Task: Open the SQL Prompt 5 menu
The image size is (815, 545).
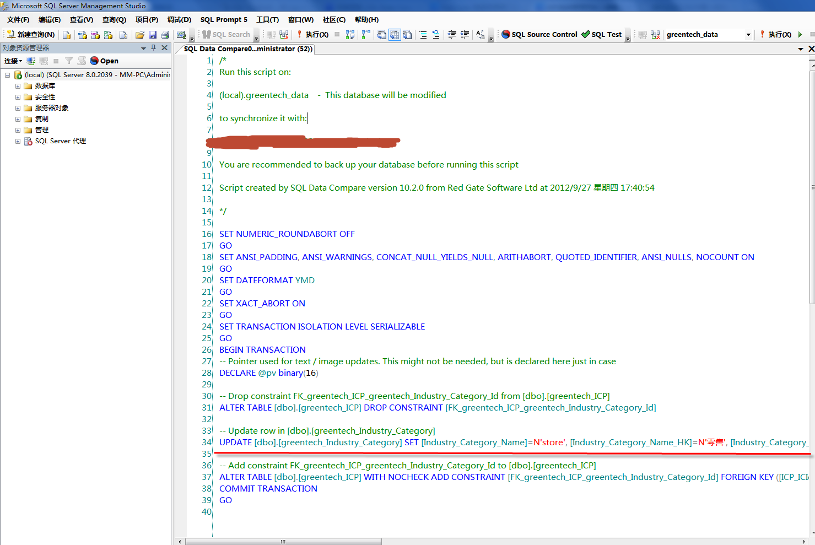Action: pyautogui.click(x=224, y=20)
